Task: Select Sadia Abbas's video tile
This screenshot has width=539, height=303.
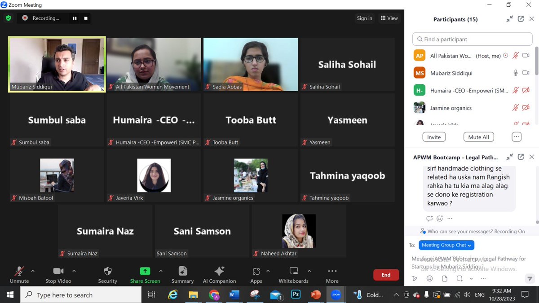Action: 251,64
